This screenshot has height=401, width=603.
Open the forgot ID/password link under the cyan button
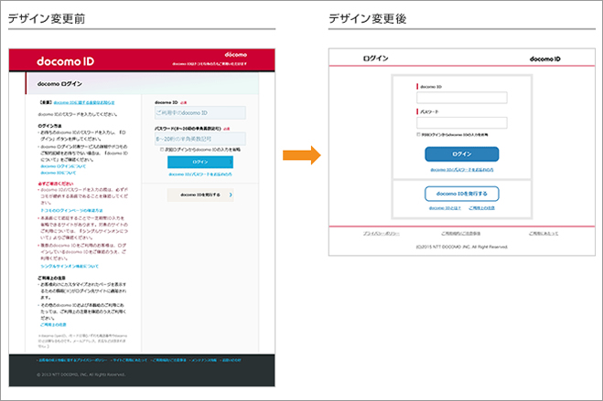coord(200,174)
